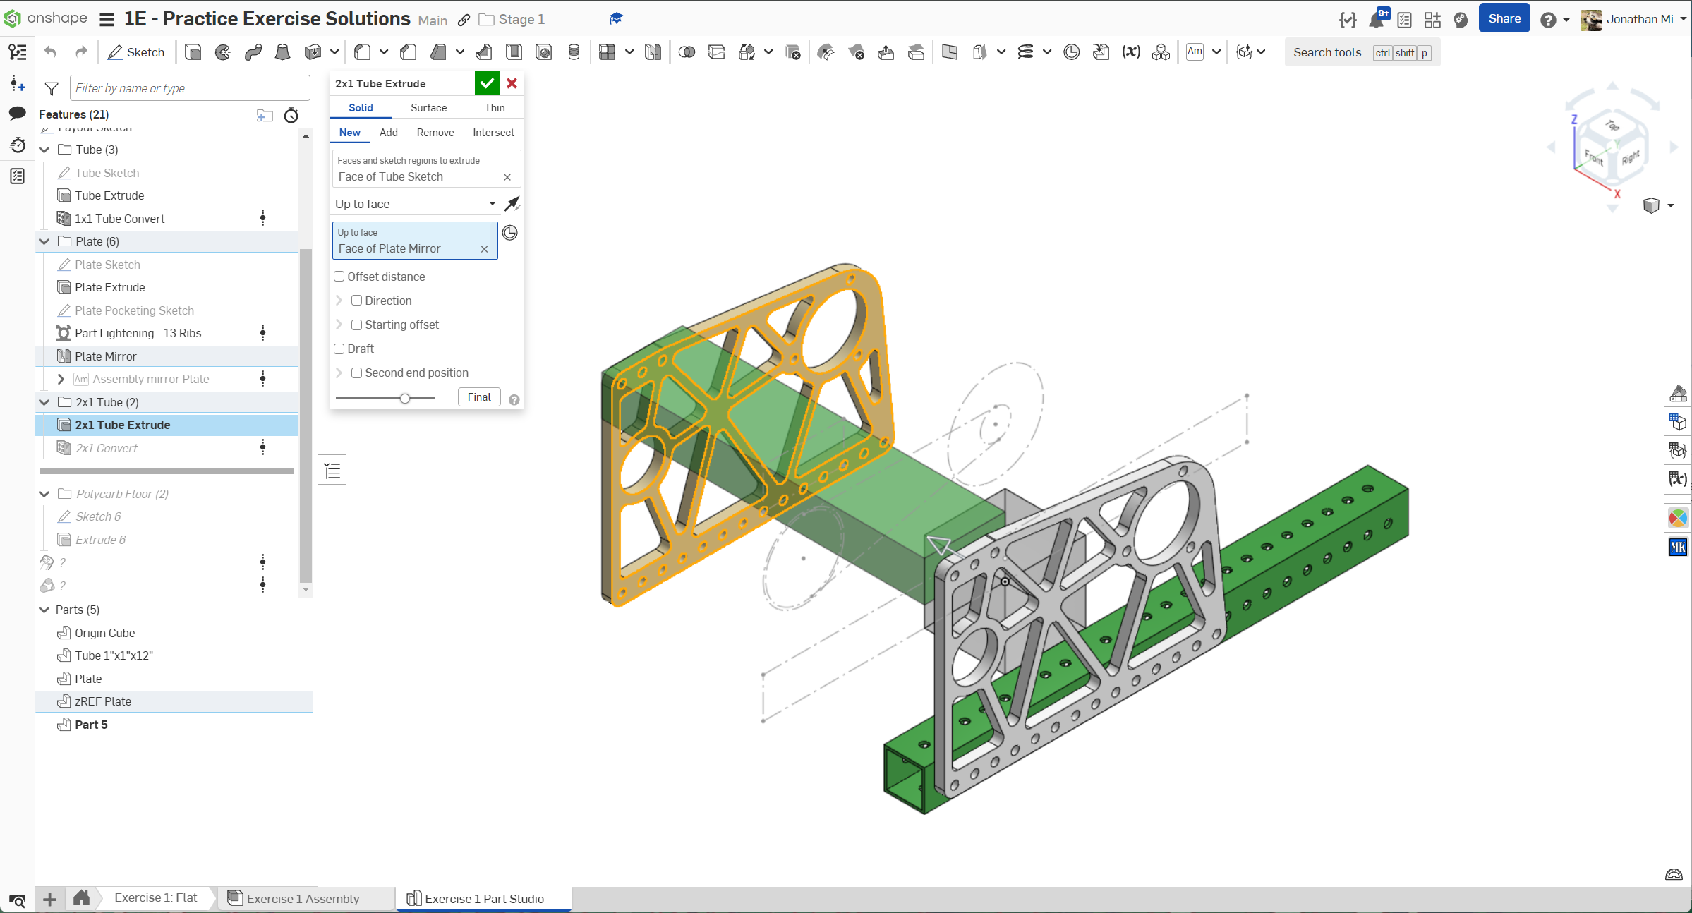Viewport: 1692px width, 913px height.
Task: Open the Variable (x) tool
Action: click(x=1131, y=52)
